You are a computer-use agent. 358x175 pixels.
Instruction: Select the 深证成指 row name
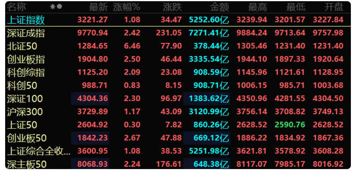(26, 33)
